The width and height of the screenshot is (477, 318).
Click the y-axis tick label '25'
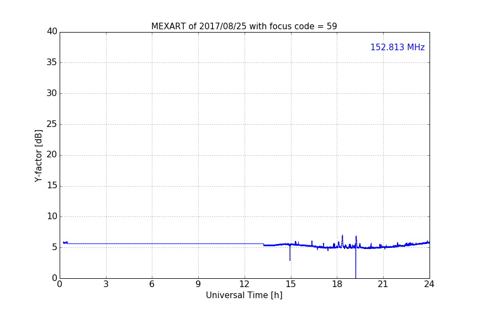click(52, 124)
